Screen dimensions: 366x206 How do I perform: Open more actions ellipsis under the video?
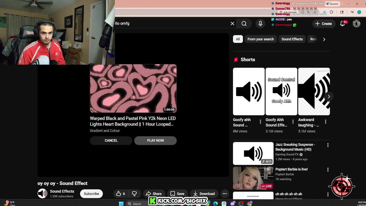click(225, 194)
